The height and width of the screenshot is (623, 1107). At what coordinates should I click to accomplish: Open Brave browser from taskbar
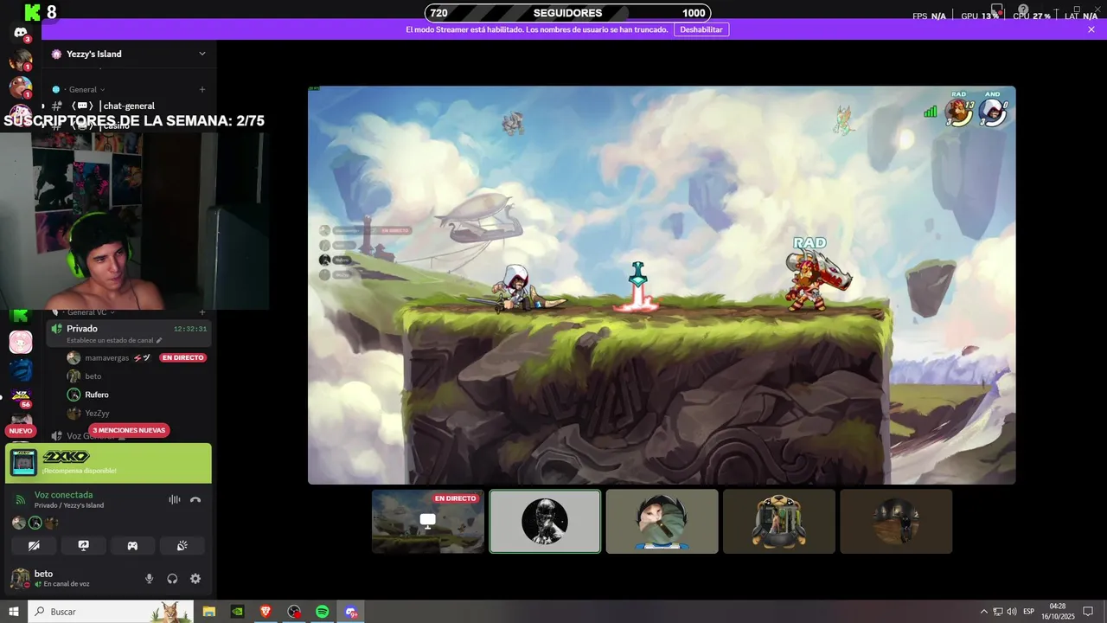click(x=266, y=612)
